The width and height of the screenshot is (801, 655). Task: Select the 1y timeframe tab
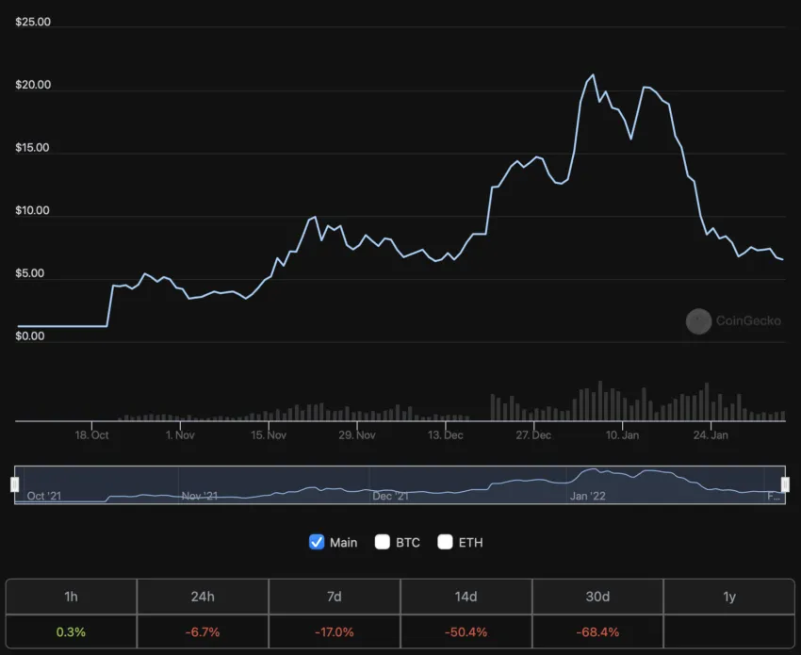(x=729, y=597)
